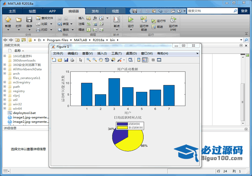This screenshot has width=252, height=176.
Task: Click the yellow 非活跃时间 legend swatch
Action: [x=122, y=127]
